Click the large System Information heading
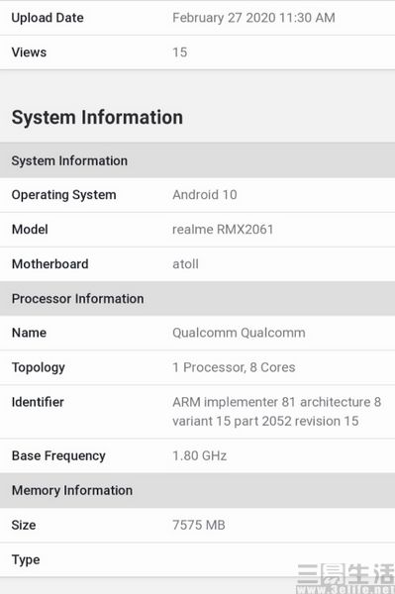395x594 pixels. [97, 117]
